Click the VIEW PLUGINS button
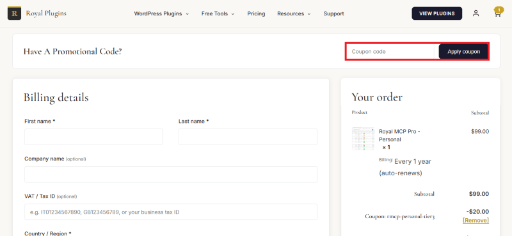Image resolution: width=512 pixels, height=236 pixels. coord(437,13)
